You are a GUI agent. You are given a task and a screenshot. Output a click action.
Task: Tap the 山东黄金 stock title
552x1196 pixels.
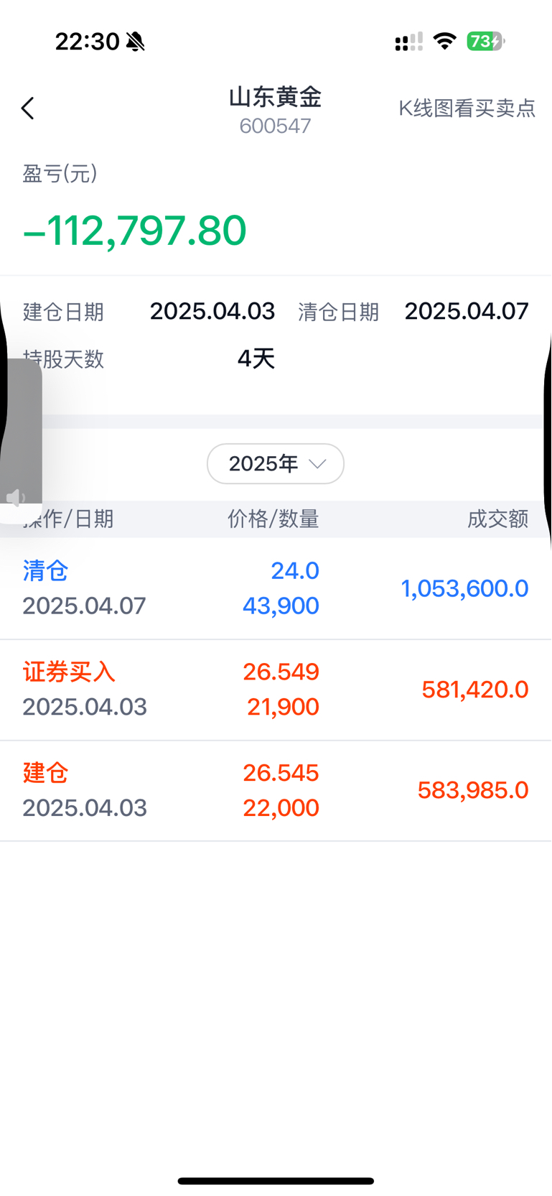[276, 97]
